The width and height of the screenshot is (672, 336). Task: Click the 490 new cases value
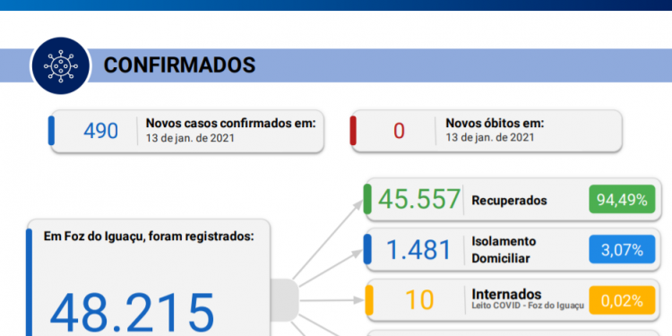[x=100, y=131]
